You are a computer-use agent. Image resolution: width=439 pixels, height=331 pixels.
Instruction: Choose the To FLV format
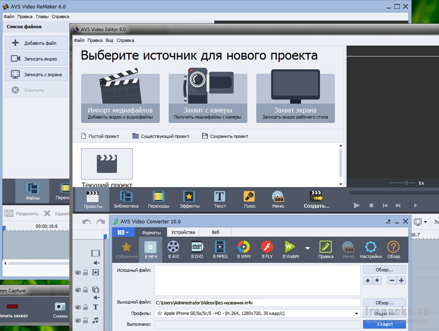pos(267,250)
